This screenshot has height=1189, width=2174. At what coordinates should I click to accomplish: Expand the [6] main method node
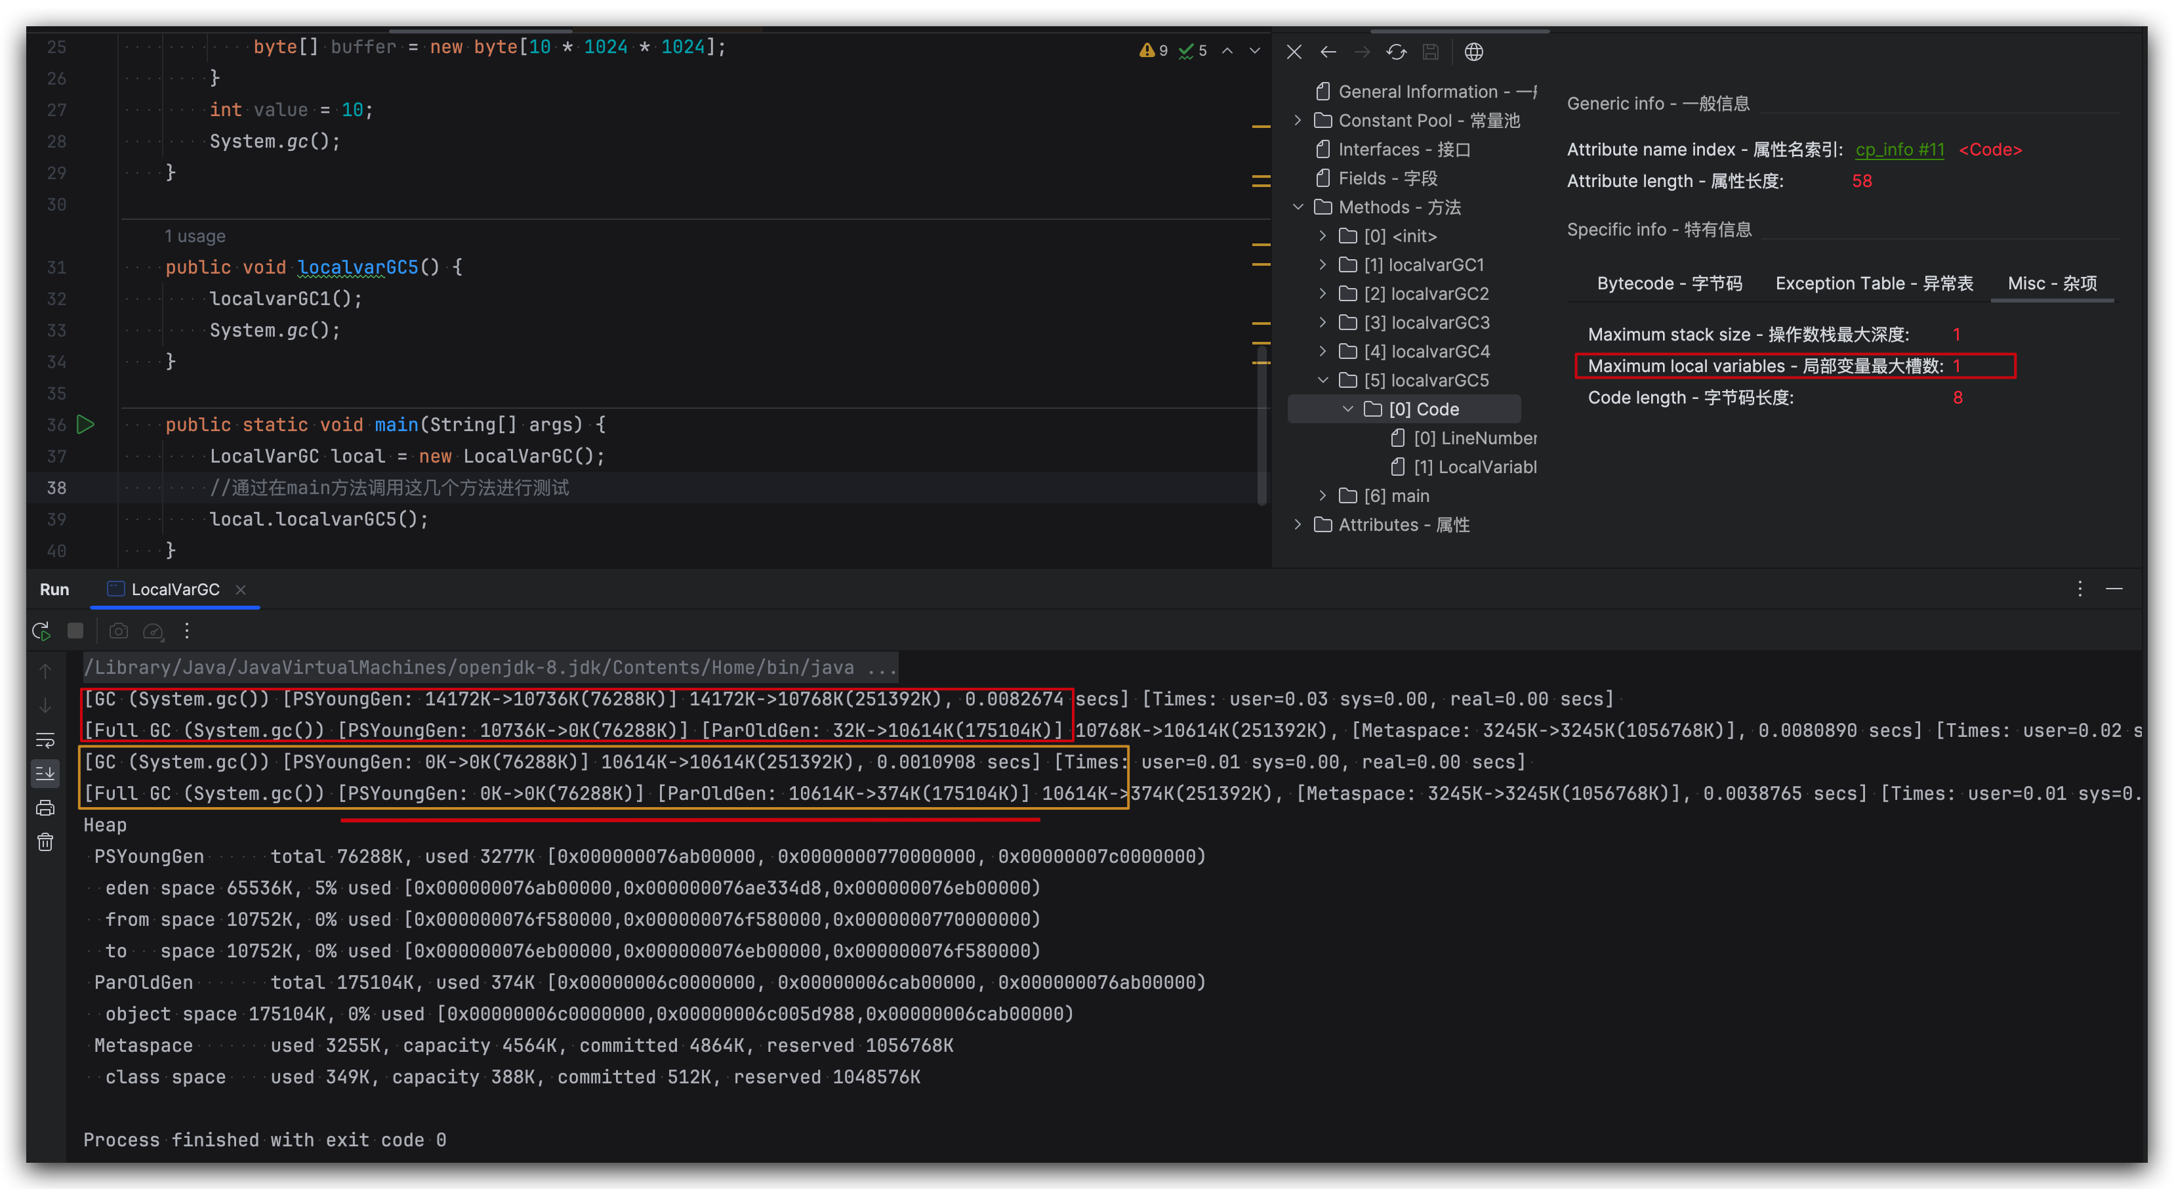(x=1323, y=495)
